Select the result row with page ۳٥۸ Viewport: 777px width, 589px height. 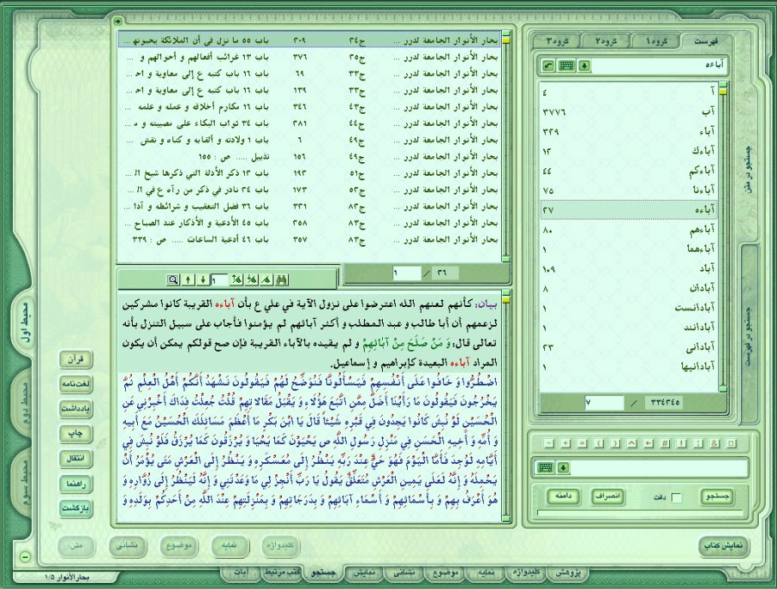310,222
